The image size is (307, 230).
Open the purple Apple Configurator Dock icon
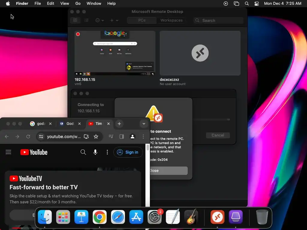pyautogui.click(x=236, y=217)
